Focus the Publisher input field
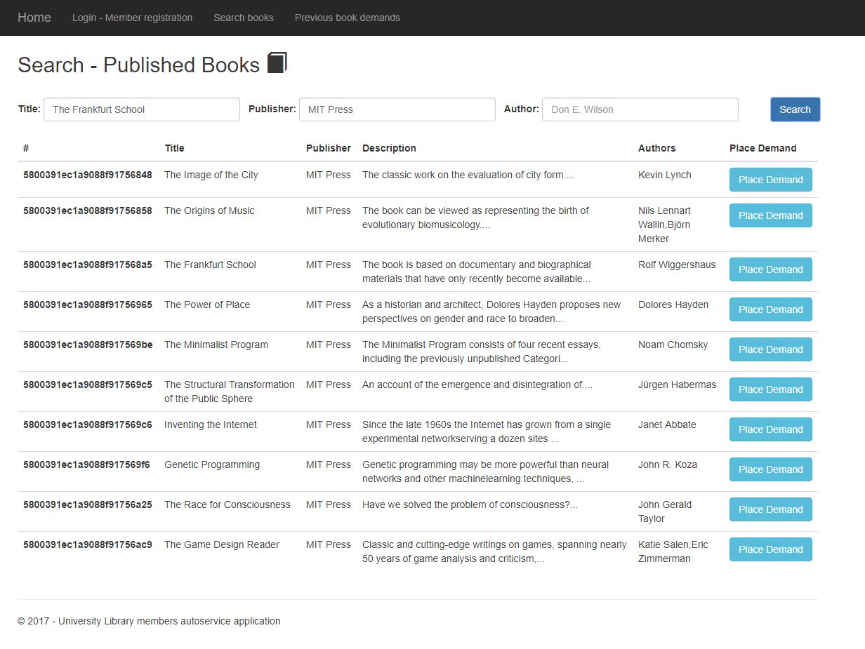The image size is (865, 649). 397,109
